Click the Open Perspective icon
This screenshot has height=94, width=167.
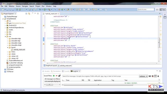pyautogui.click(x=157, y=10)
